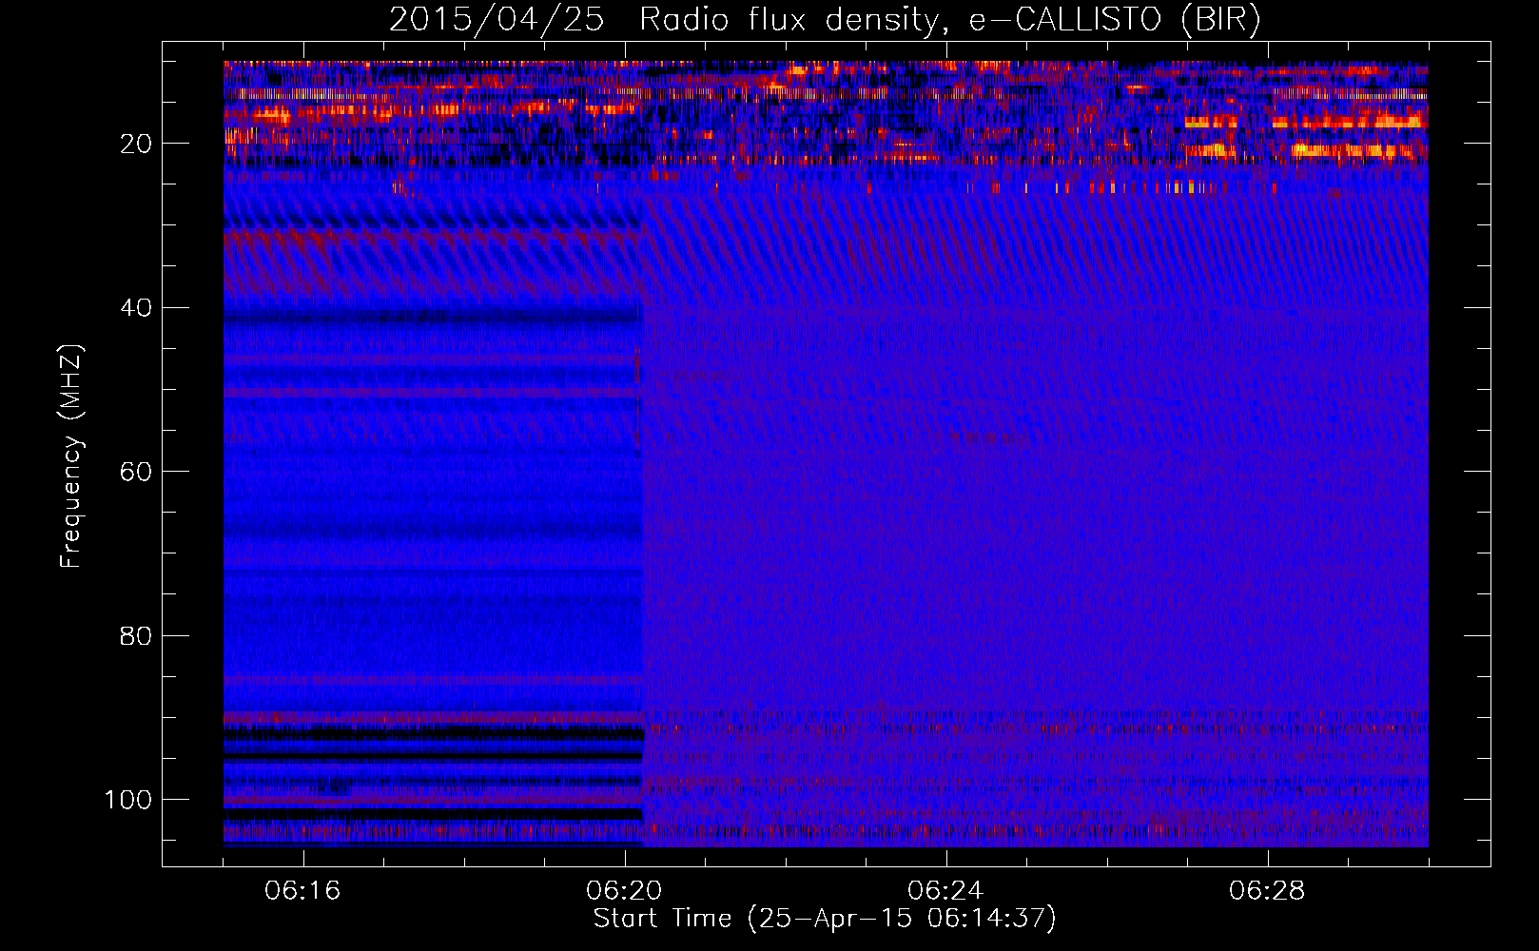
Task: Click the plot title '2015/04/25 Radio flux density, e-CALLISTO (BIR)'
Action: point(825,20)
